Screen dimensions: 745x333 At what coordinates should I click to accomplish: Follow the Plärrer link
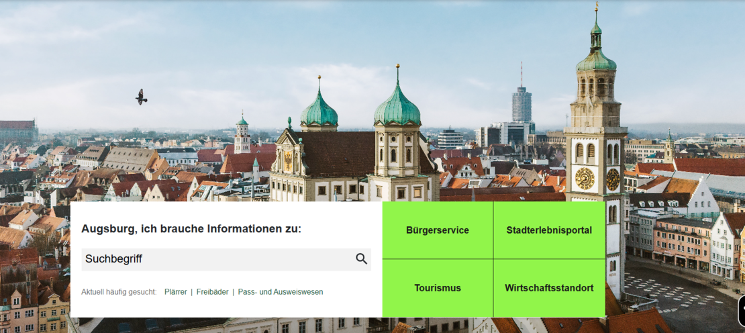pyautogui.click(x=176, y=292)
